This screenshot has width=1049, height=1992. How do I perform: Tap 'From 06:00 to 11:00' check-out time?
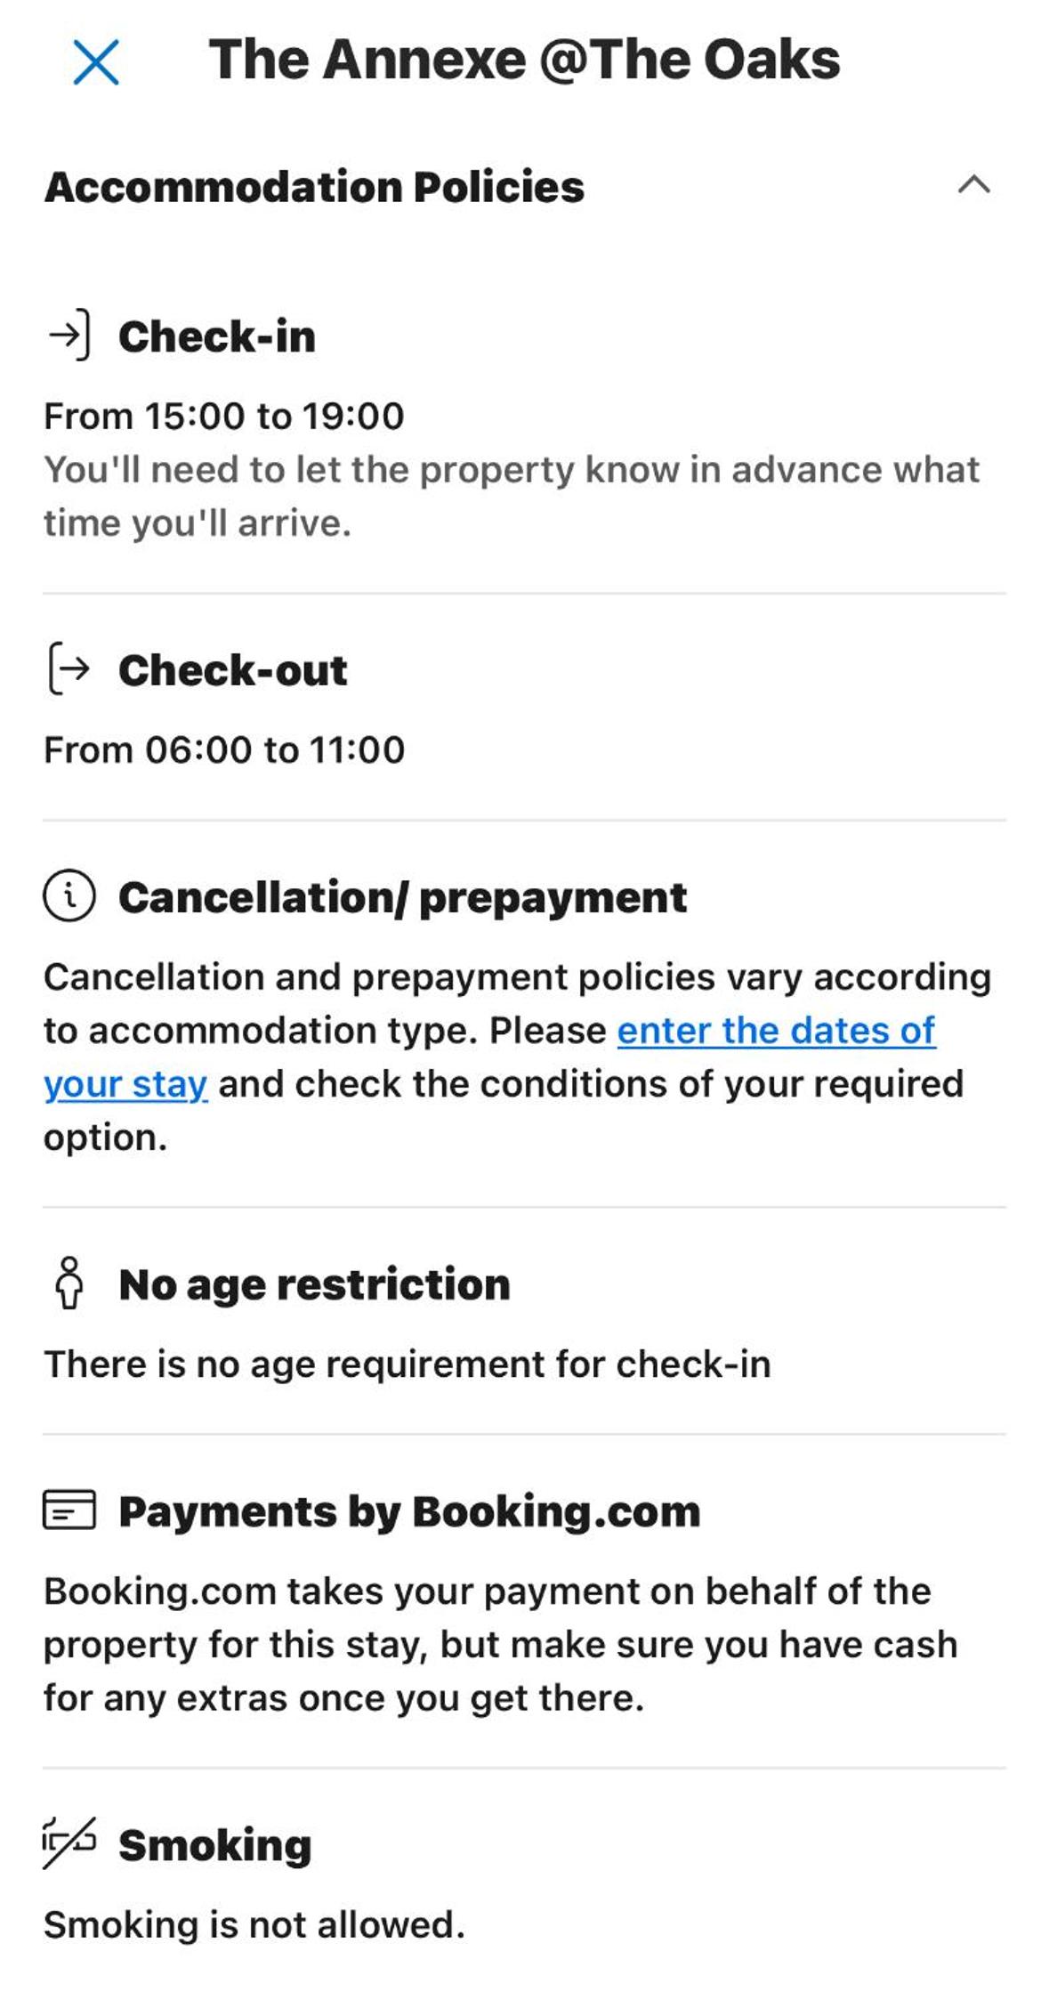224,749
